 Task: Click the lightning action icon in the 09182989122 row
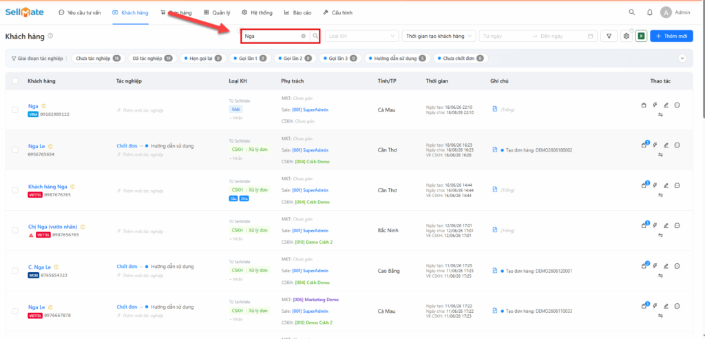pos(655,105)
